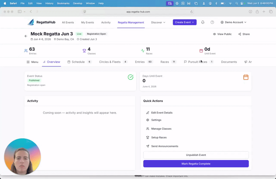Click the green check icon in Event Status card

(130, 77)
